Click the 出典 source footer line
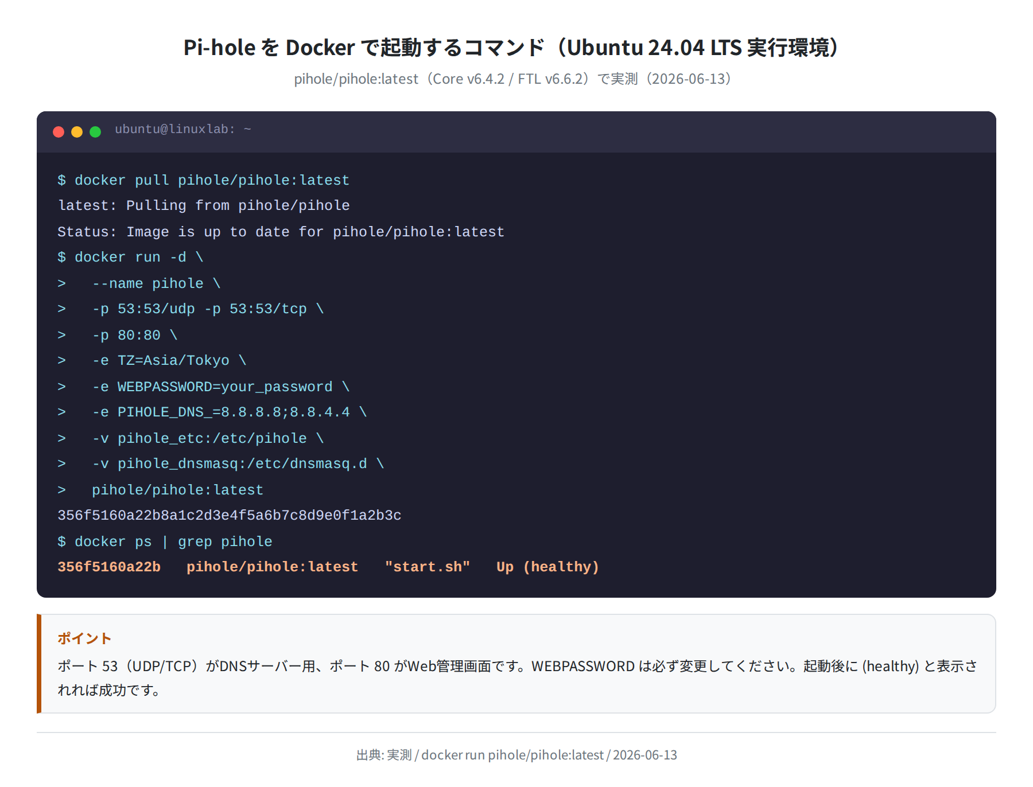Image resolution: width=1033 pixels, height=787 pixels. 516,755
